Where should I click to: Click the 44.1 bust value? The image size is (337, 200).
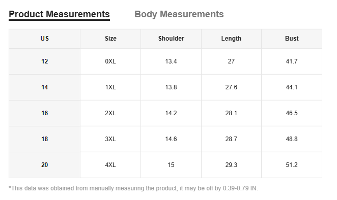pyautogui.click(x=292, y=87)
